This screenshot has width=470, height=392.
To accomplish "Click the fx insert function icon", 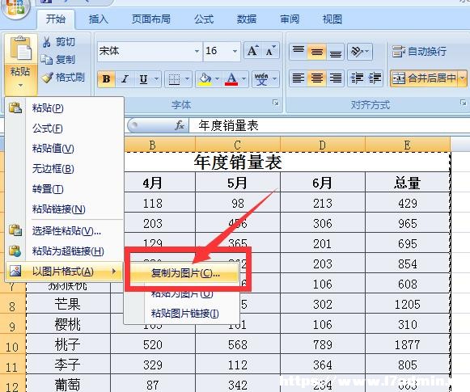I will [180, 125].
